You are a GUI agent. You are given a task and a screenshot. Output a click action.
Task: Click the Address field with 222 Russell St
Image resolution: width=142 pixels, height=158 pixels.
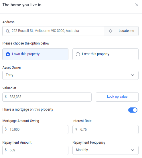click(x=53, y=31)
